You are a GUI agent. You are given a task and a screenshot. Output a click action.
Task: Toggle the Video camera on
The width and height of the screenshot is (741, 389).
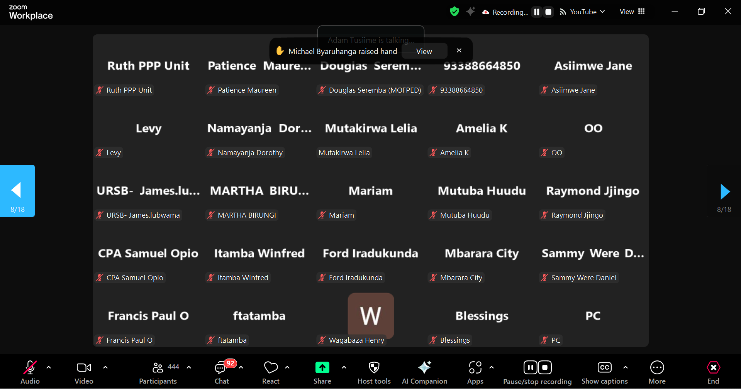[x=84, y=368]
